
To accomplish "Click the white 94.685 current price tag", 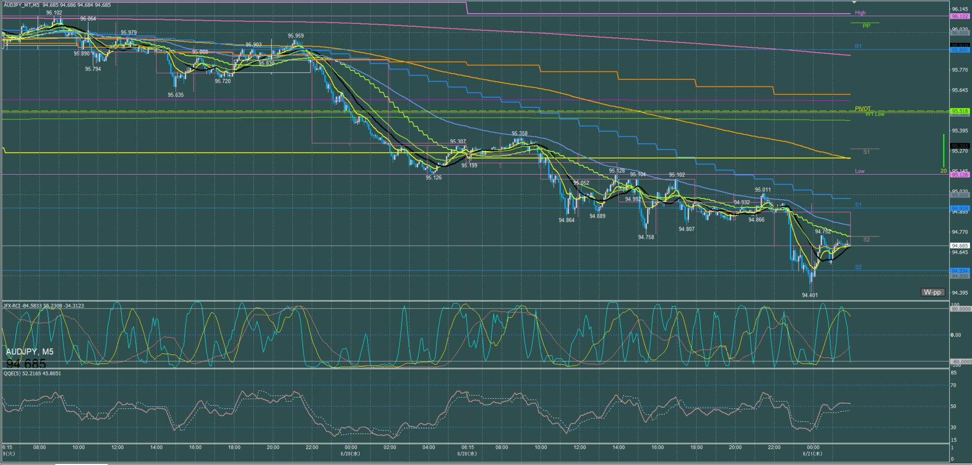I will click(960, 246).
